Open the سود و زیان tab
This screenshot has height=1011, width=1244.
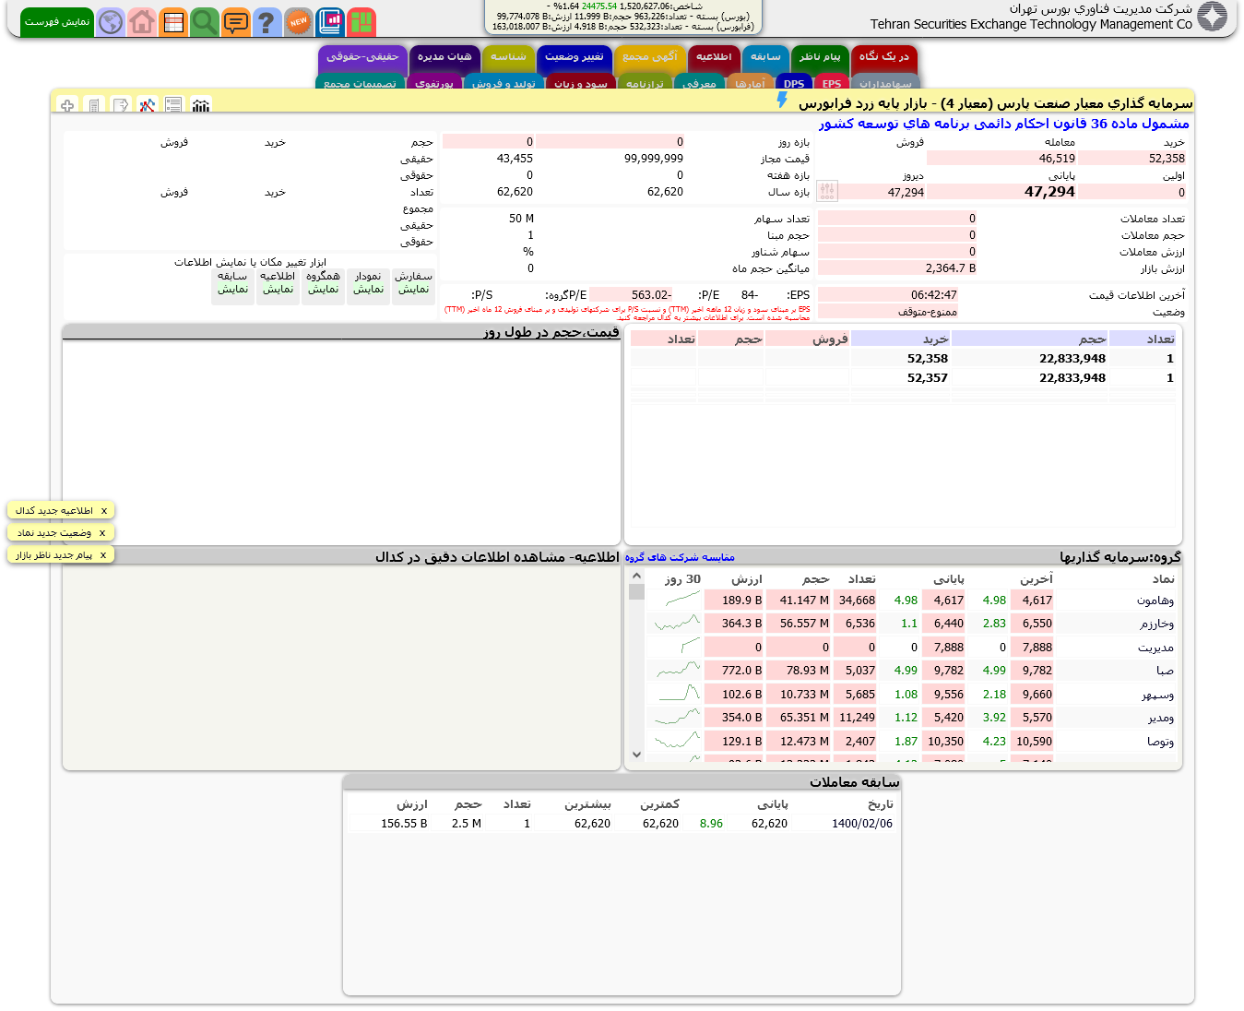[581, 83]
